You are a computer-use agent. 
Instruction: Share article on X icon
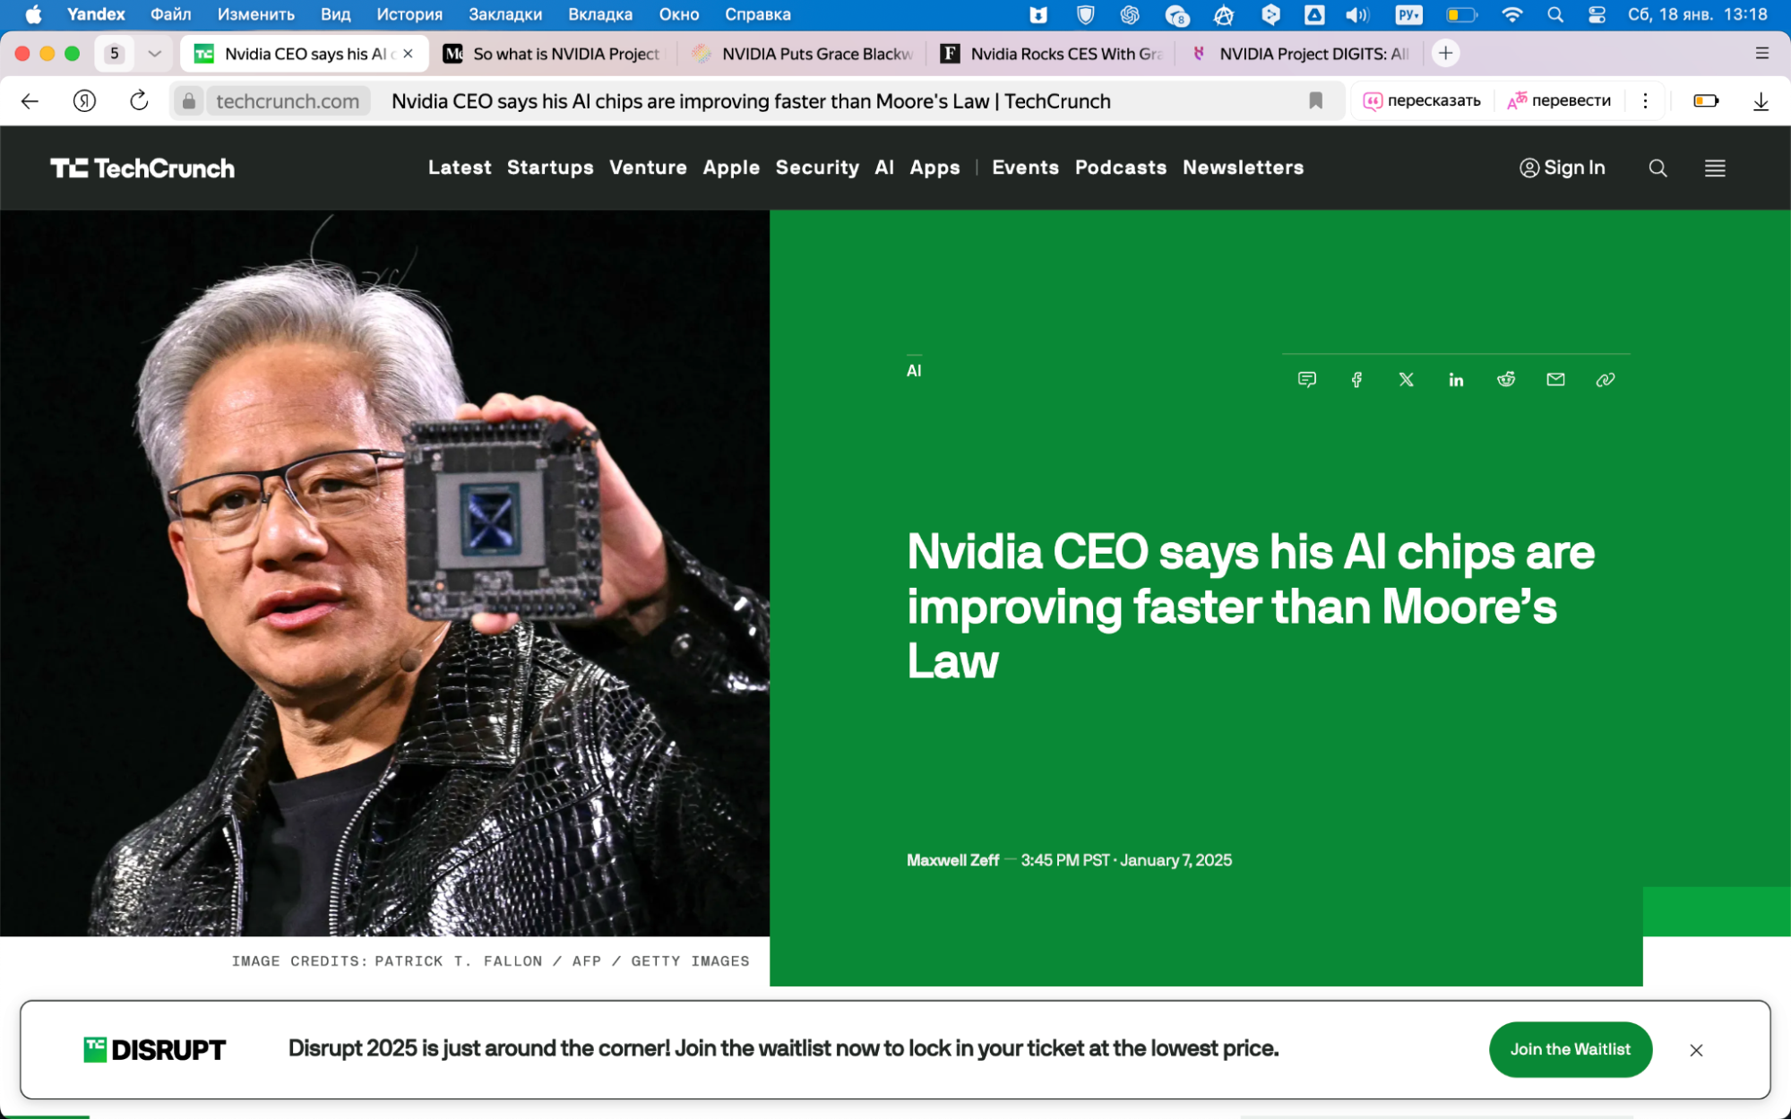coord(1407,380)
